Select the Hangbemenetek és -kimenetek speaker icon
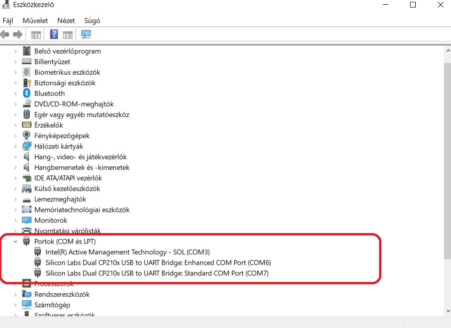The width and height of the screenshot is (451, 328). coord(26,167)
